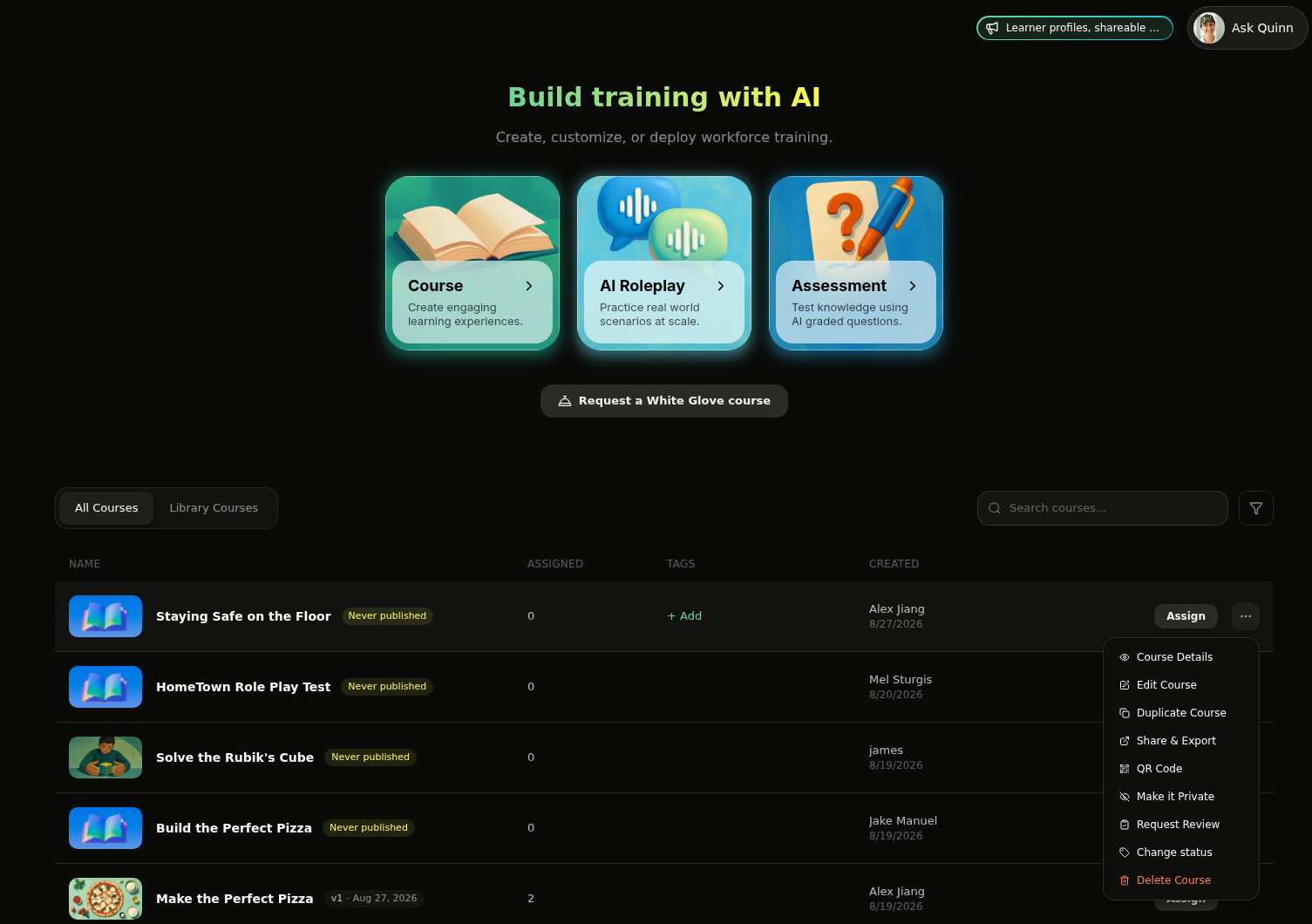Image resolution: width=1312 pixels, height=924 pixels.
Task: Switch to the Library Courses tab
Action: pos(214,508)
